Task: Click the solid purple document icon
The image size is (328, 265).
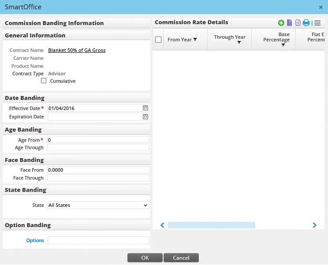Action: [x=290, y=23]
